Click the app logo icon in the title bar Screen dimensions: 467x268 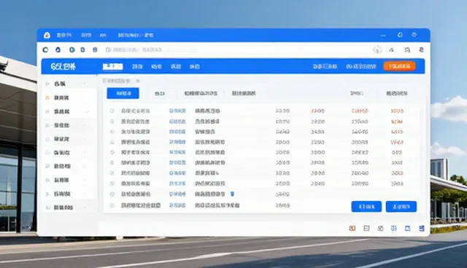click(47, 35)
